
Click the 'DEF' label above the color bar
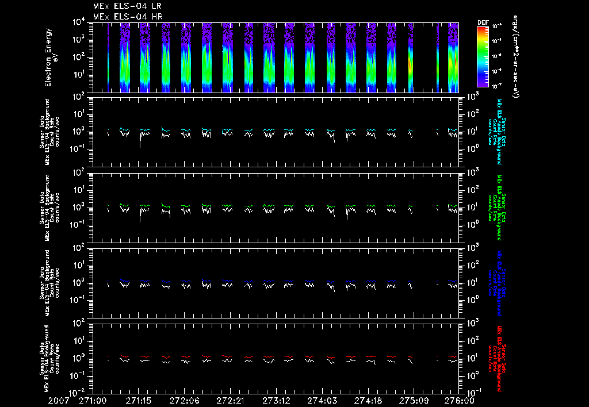pos(483,22)
